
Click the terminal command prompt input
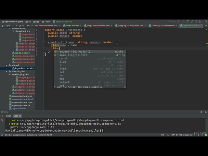(103, 131)
